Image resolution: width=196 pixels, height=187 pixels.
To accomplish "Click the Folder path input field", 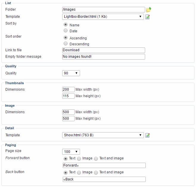I will pyautogui.click(x=104, y=9).
